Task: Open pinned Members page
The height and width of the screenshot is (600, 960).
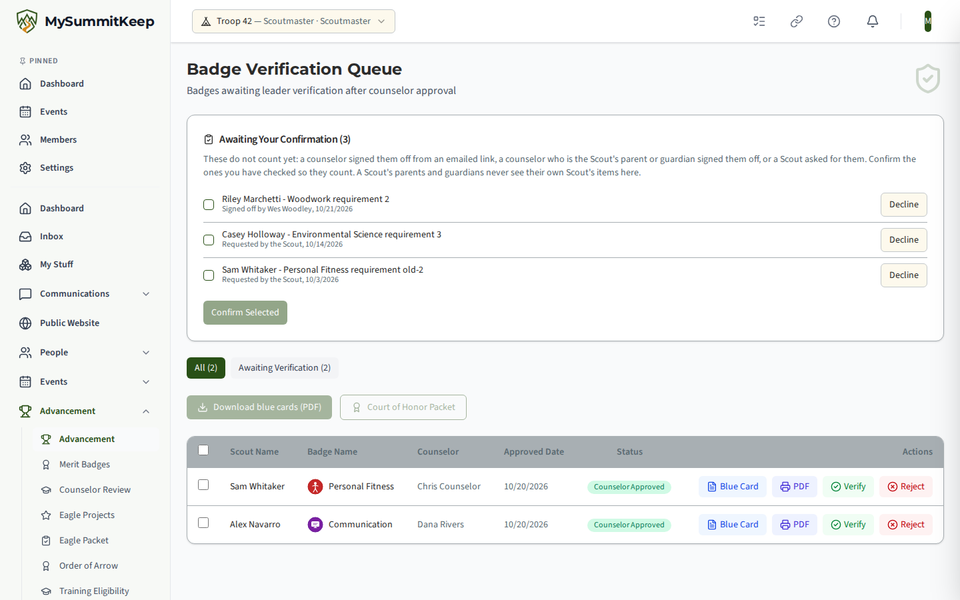Action: coord(85,140)
